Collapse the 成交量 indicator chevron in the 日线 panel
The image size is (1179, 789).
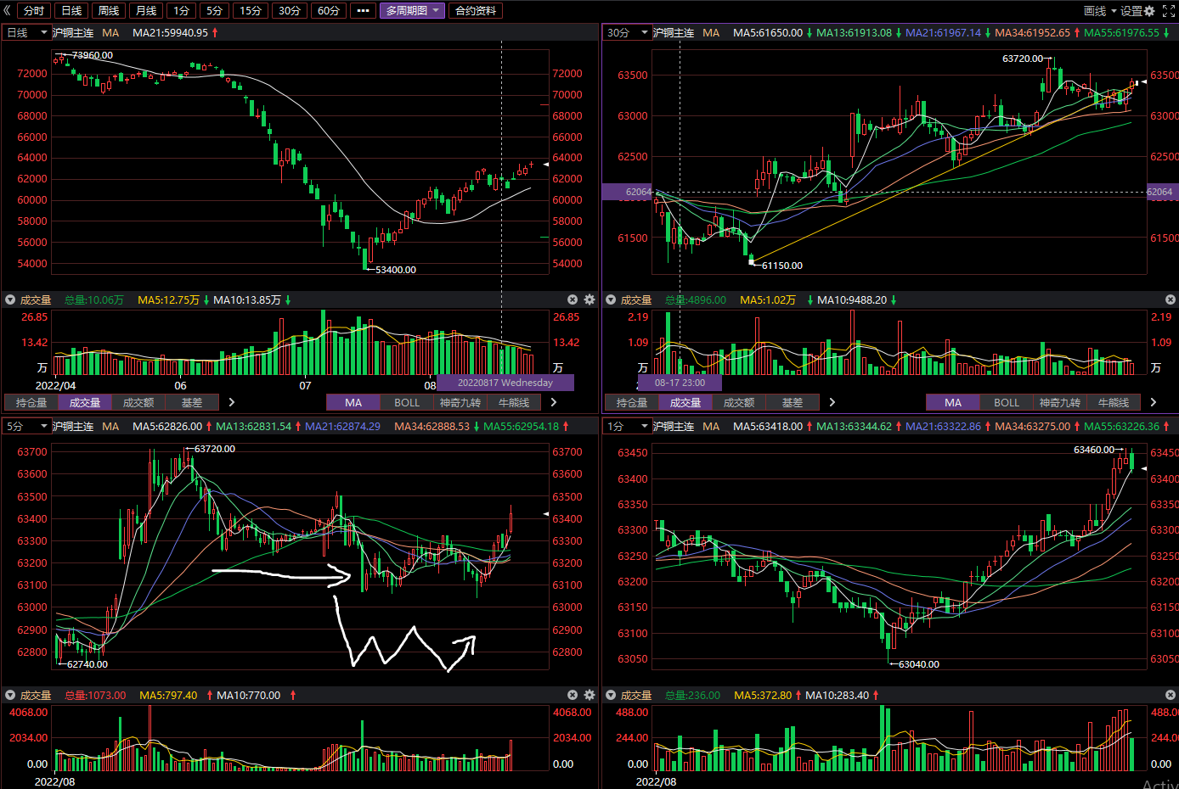pos(10,299)
